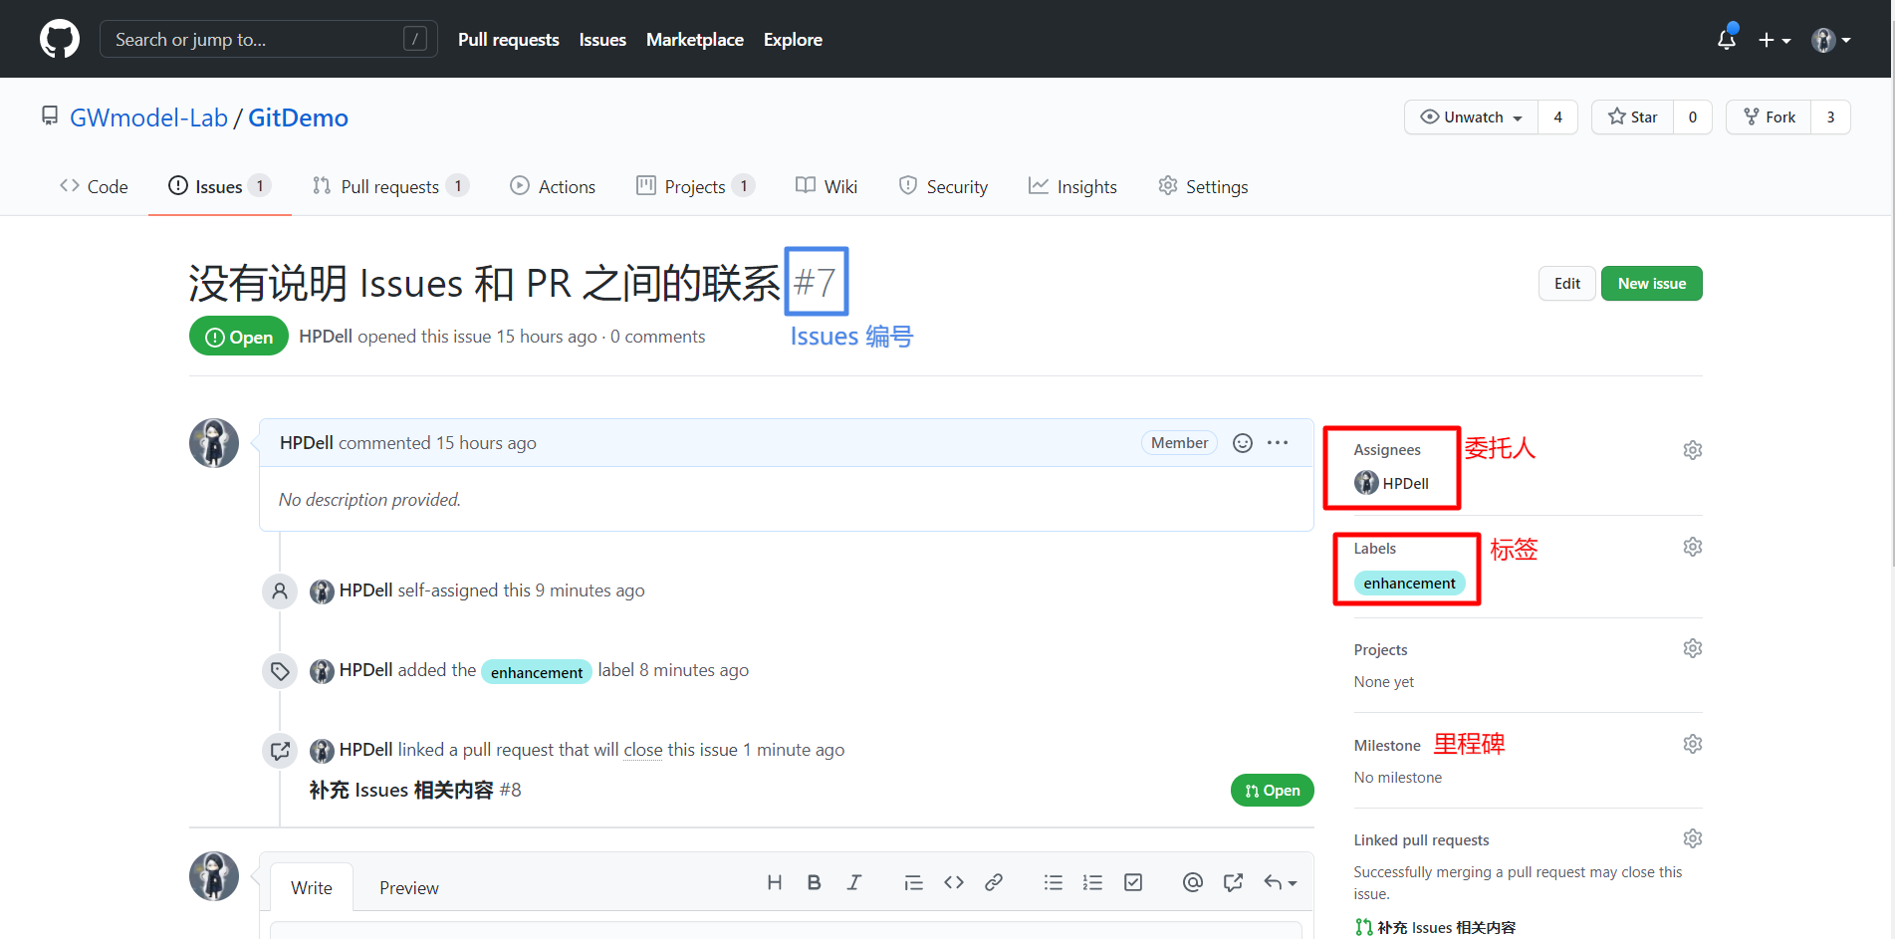Open Explore in top navigation

tap(793, 40)
